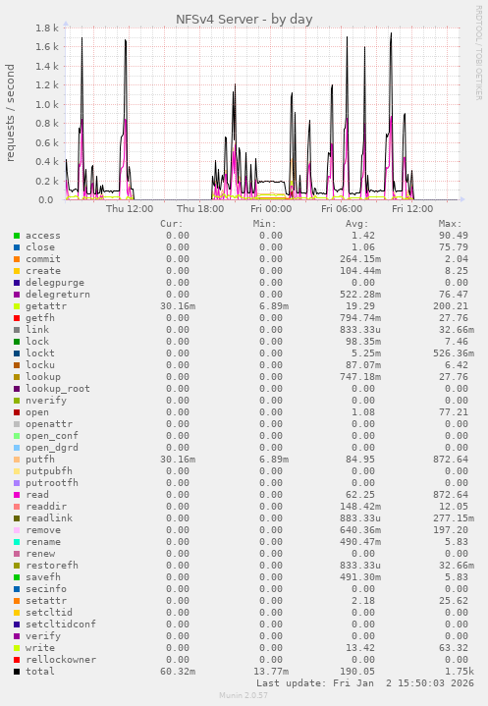Viewport: 488px width, 706px height.
Task: Click the 'Min:' column header
Action: (x=265, y=224)
